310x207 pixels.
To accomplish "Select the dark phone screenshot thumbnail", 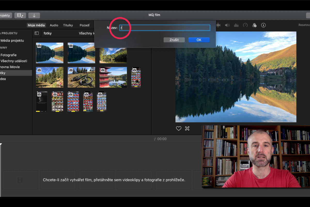I will click(x=42, y=102).
